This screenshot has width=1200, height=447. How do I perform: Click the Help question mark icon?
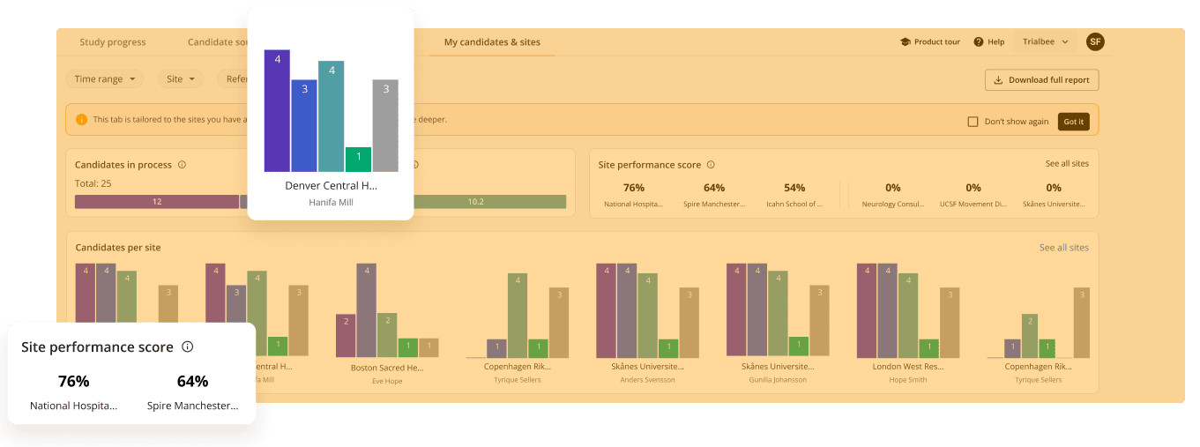(x=979, y=42)
